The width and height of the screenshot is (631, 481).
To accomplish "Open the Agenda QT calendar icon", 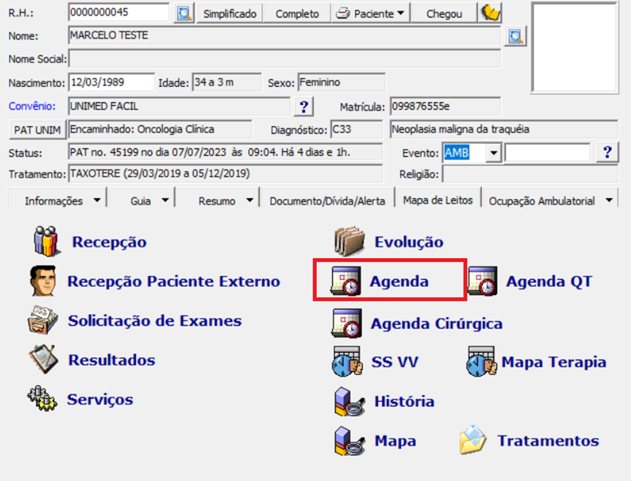I will tap(482, 281).
